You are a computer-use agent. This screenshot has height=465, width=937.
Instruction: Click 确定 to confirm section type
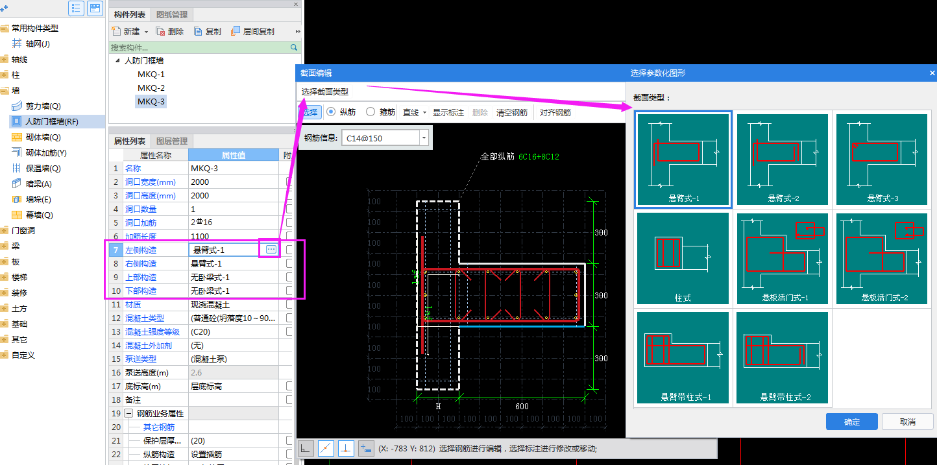tap(852, 422)
